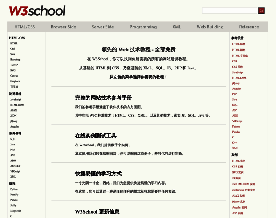Open the HTML/CSS navigation tab
This screenshot has height=218, width=276.
click(x=25, y=27)
